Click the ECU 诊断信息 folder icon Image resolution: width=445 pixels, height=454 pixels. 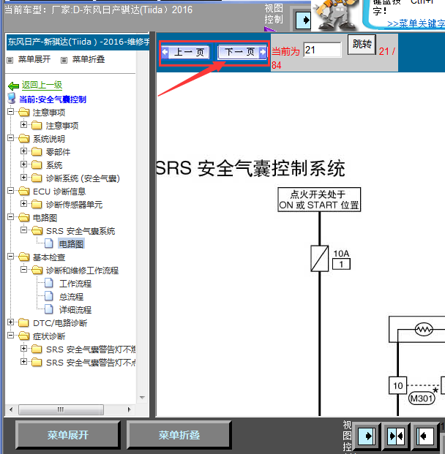[23, 192]
